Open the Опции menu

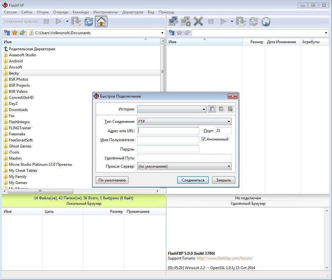pyautogui.click(x=43, y=12)
